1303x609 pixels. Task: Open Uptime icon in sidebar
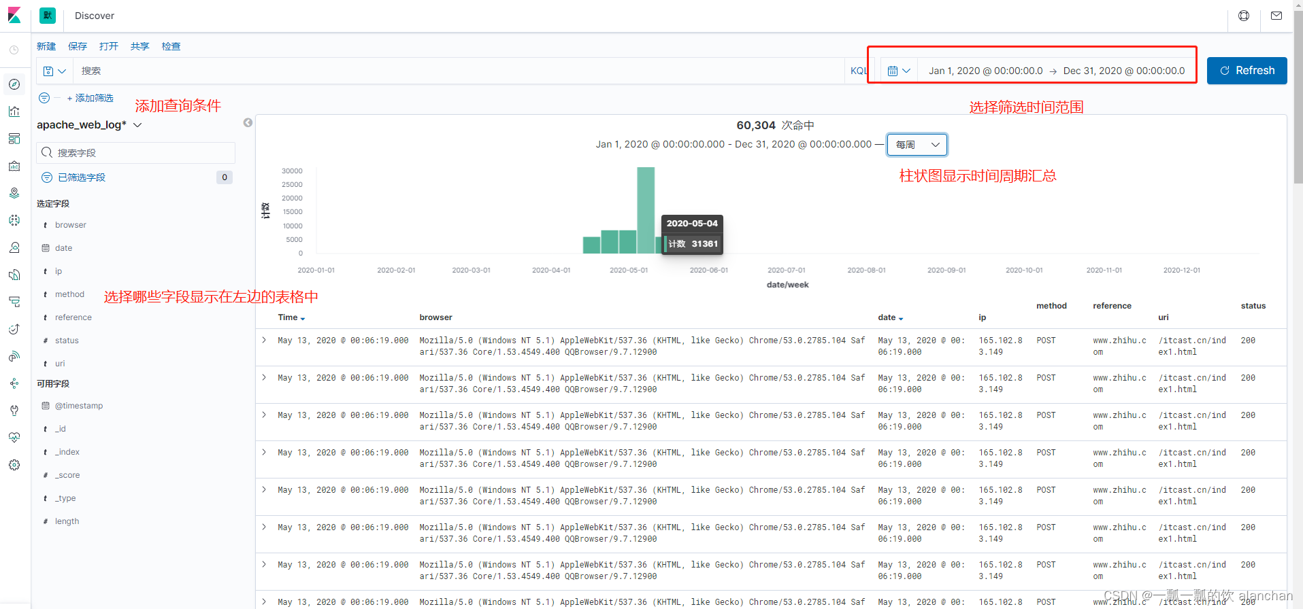[14, 329]
